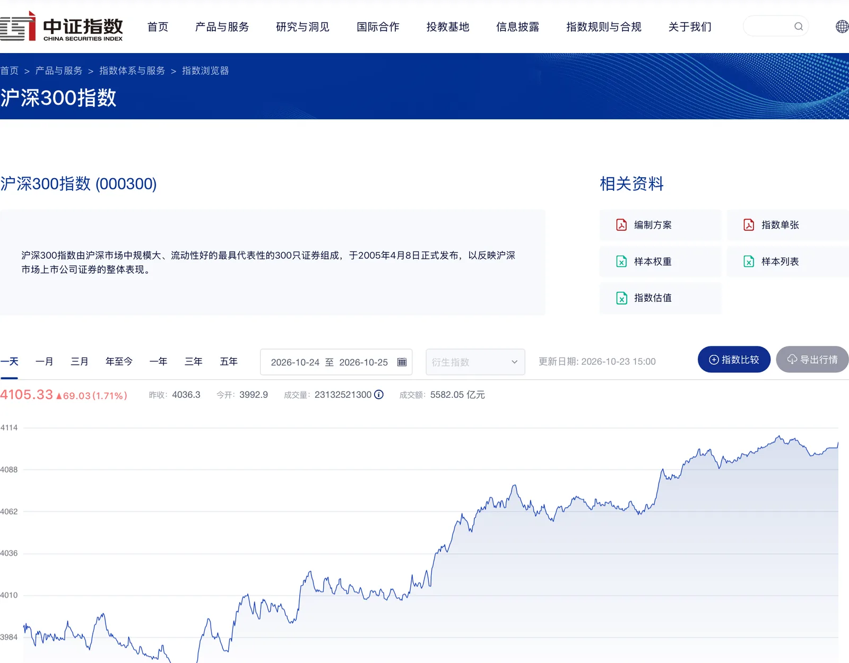Click the Excel icon beside 样本权重
The width and height of the screenshot is (849, 663).
(x=621, y=261)
